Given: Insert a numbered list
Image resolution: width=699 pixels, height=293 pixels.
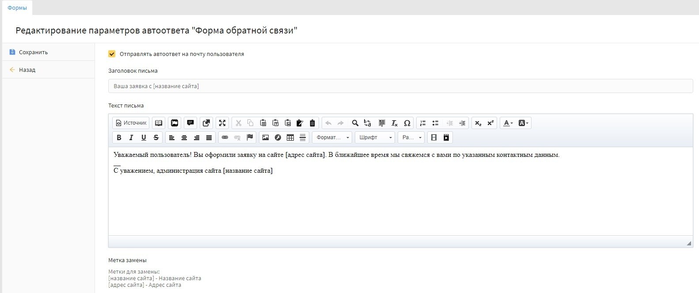Looking at the screenshot, I should click(423, 123).
